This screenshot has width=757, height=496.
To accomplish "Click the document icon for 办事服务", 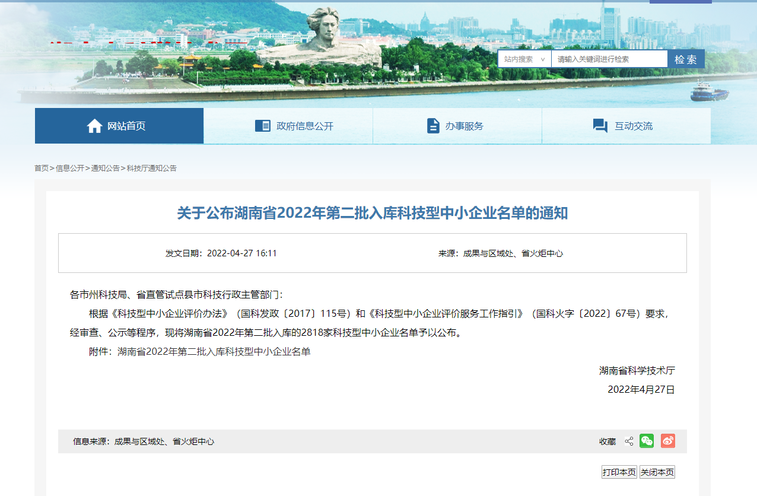I will [x=433, y=126].
